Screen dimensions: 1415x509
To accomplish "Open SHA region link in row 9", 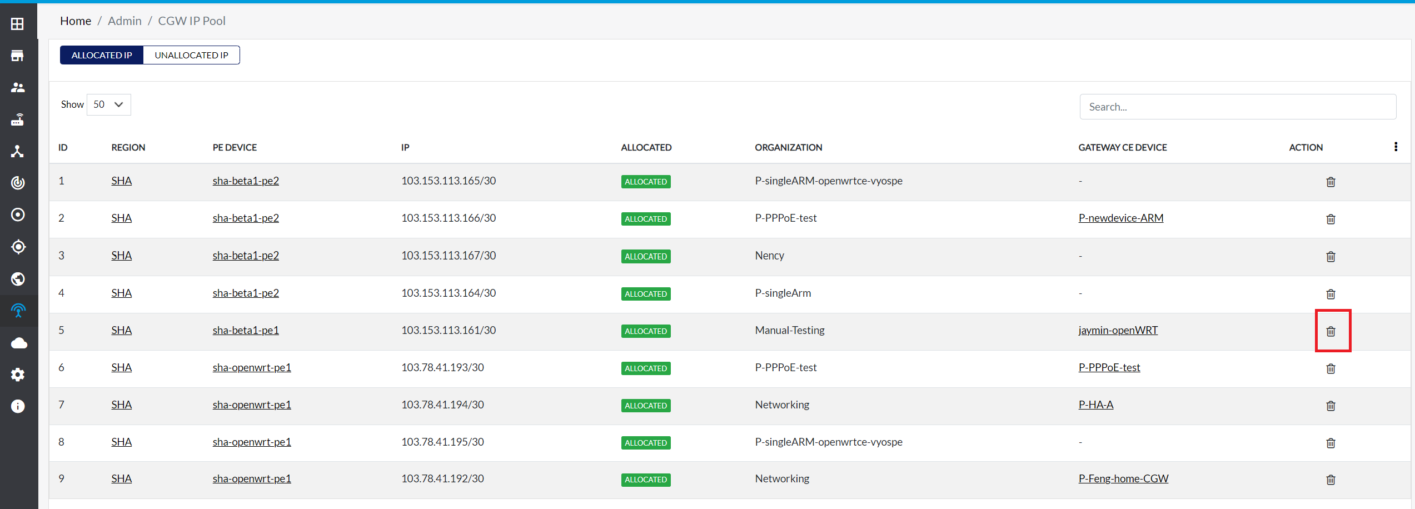I will click(x=121, y=478).
